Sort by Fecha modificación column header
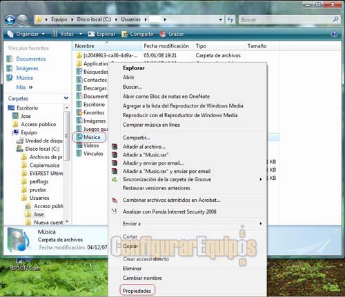The height and width of the screenshot is (297, 345). (x=166, y=46)
